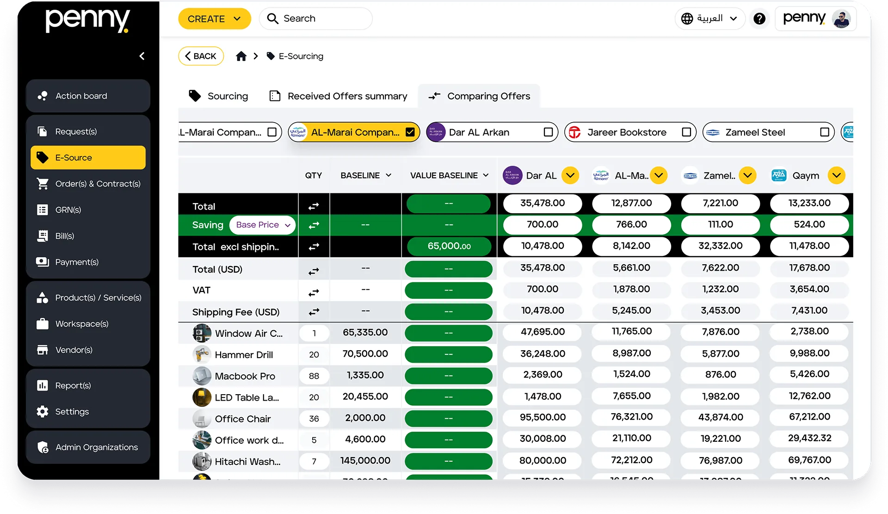Open Report(s) chart icon in sidebar

pos(43,385)
